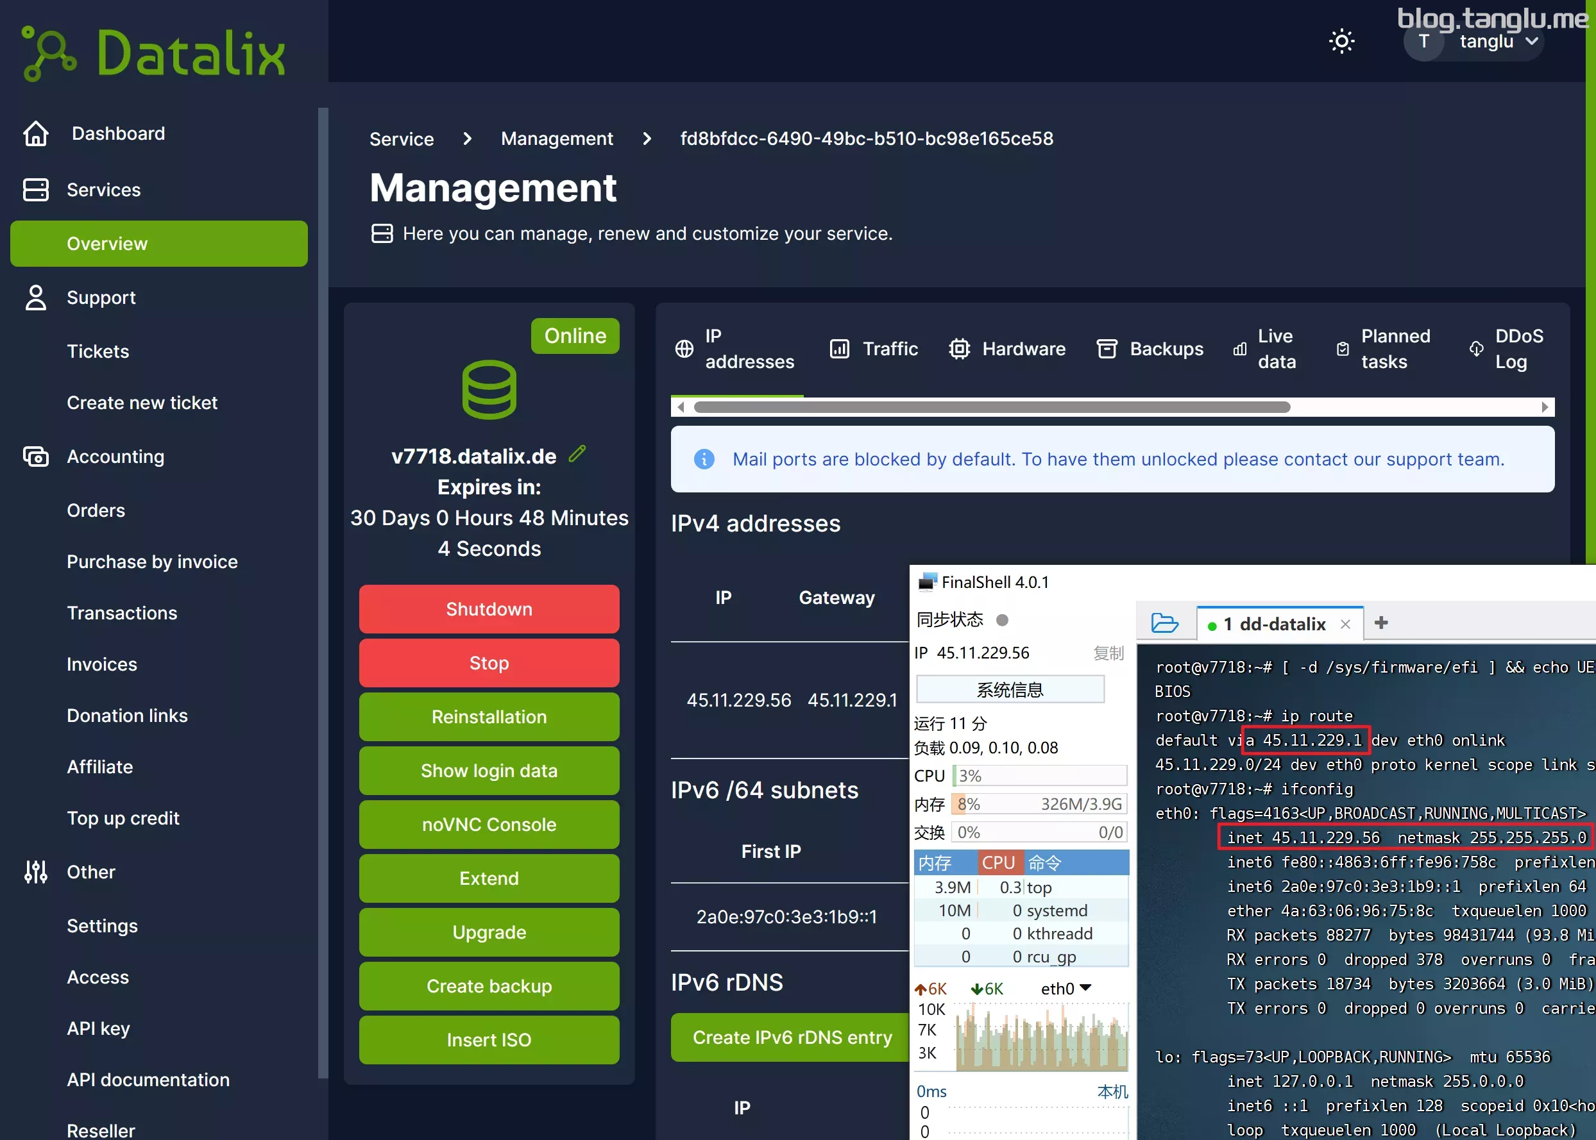Viewport: 1596px width, 1140px height.
Task: Open Management breadcrumb link
Action: point(557,139)
